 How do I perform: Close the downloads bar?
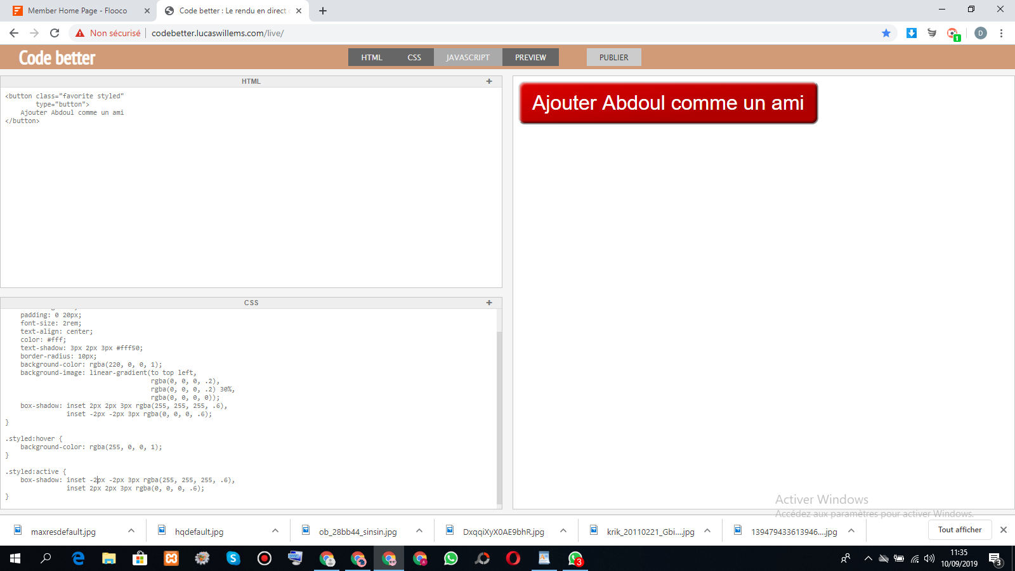(1004, 530)
